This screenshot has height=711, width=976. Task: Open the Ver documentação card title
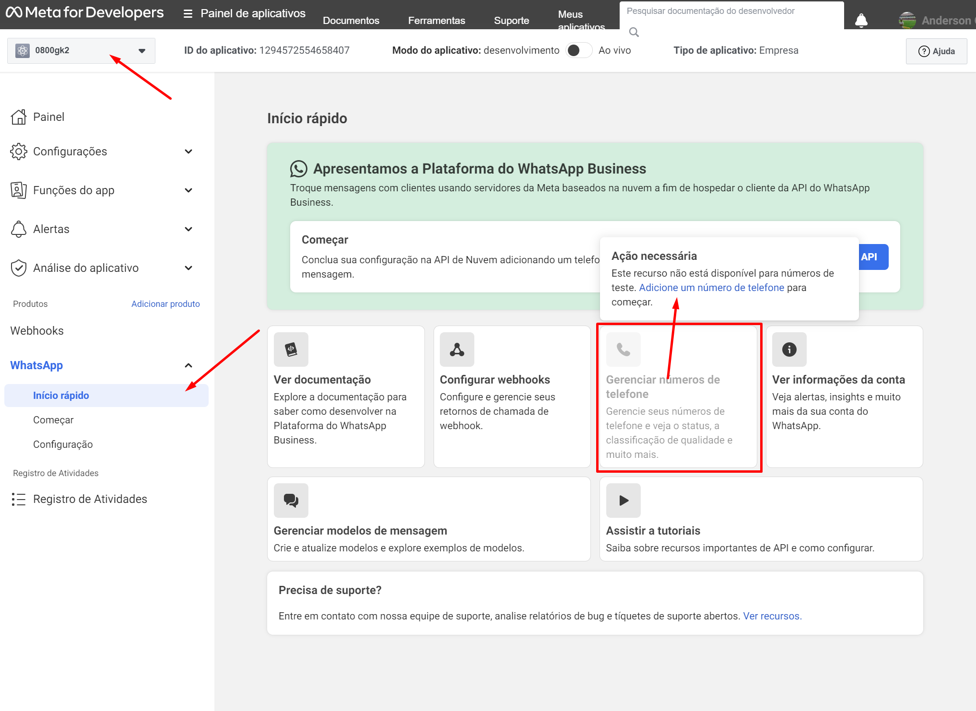[322, 380]
